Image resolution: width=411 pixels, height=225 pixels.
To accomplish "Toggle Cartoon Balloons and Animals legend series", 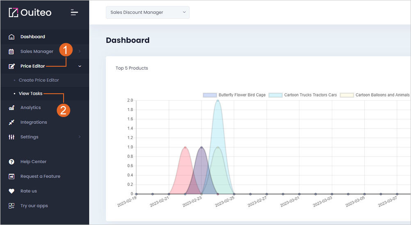I will pos(375,95).
